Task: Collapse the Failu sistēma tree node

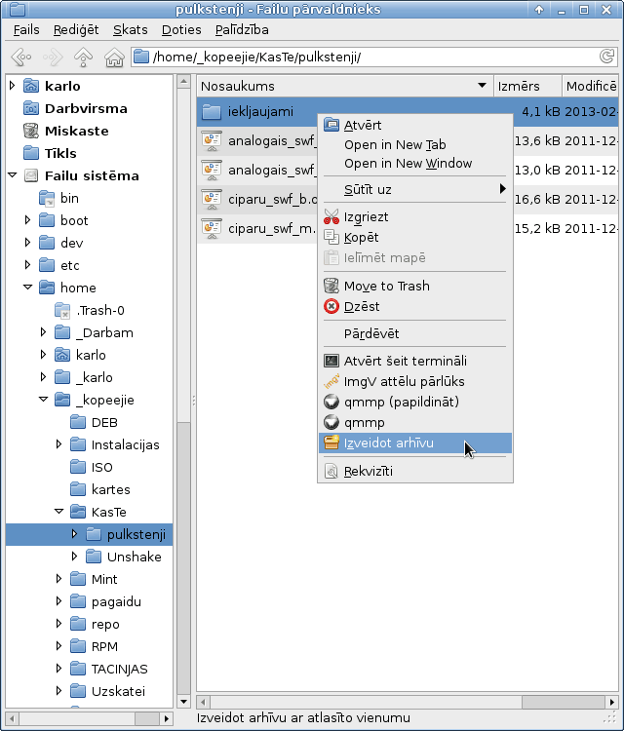Action: coord(12,175)
